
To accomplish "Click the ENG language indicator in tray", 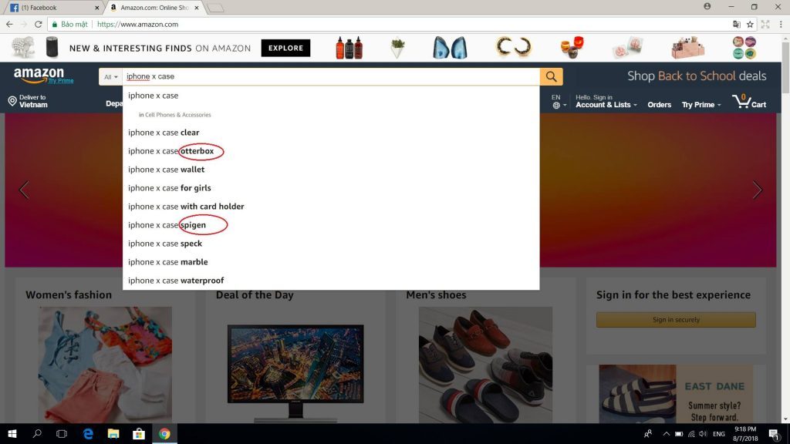I will pos(719,433).
